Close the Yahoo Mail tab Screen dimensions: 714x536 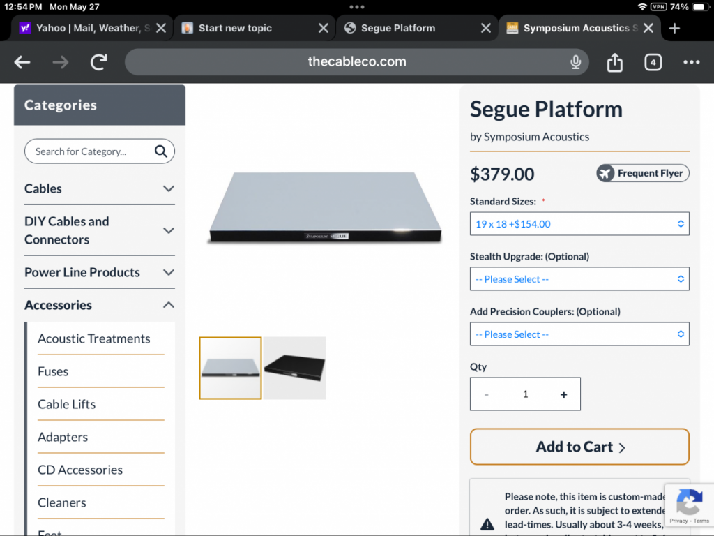(x=161, y=28)
